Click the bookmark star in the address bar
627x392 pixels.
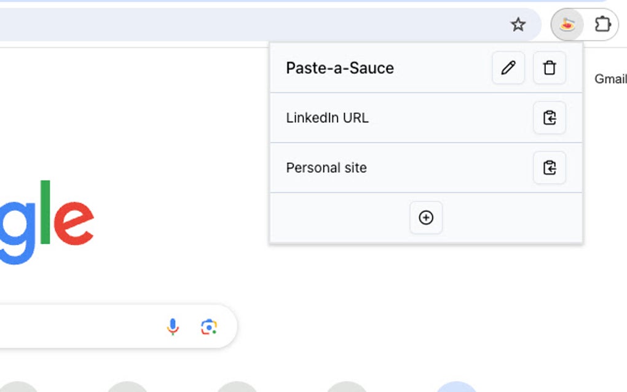[x=518, y=25]
